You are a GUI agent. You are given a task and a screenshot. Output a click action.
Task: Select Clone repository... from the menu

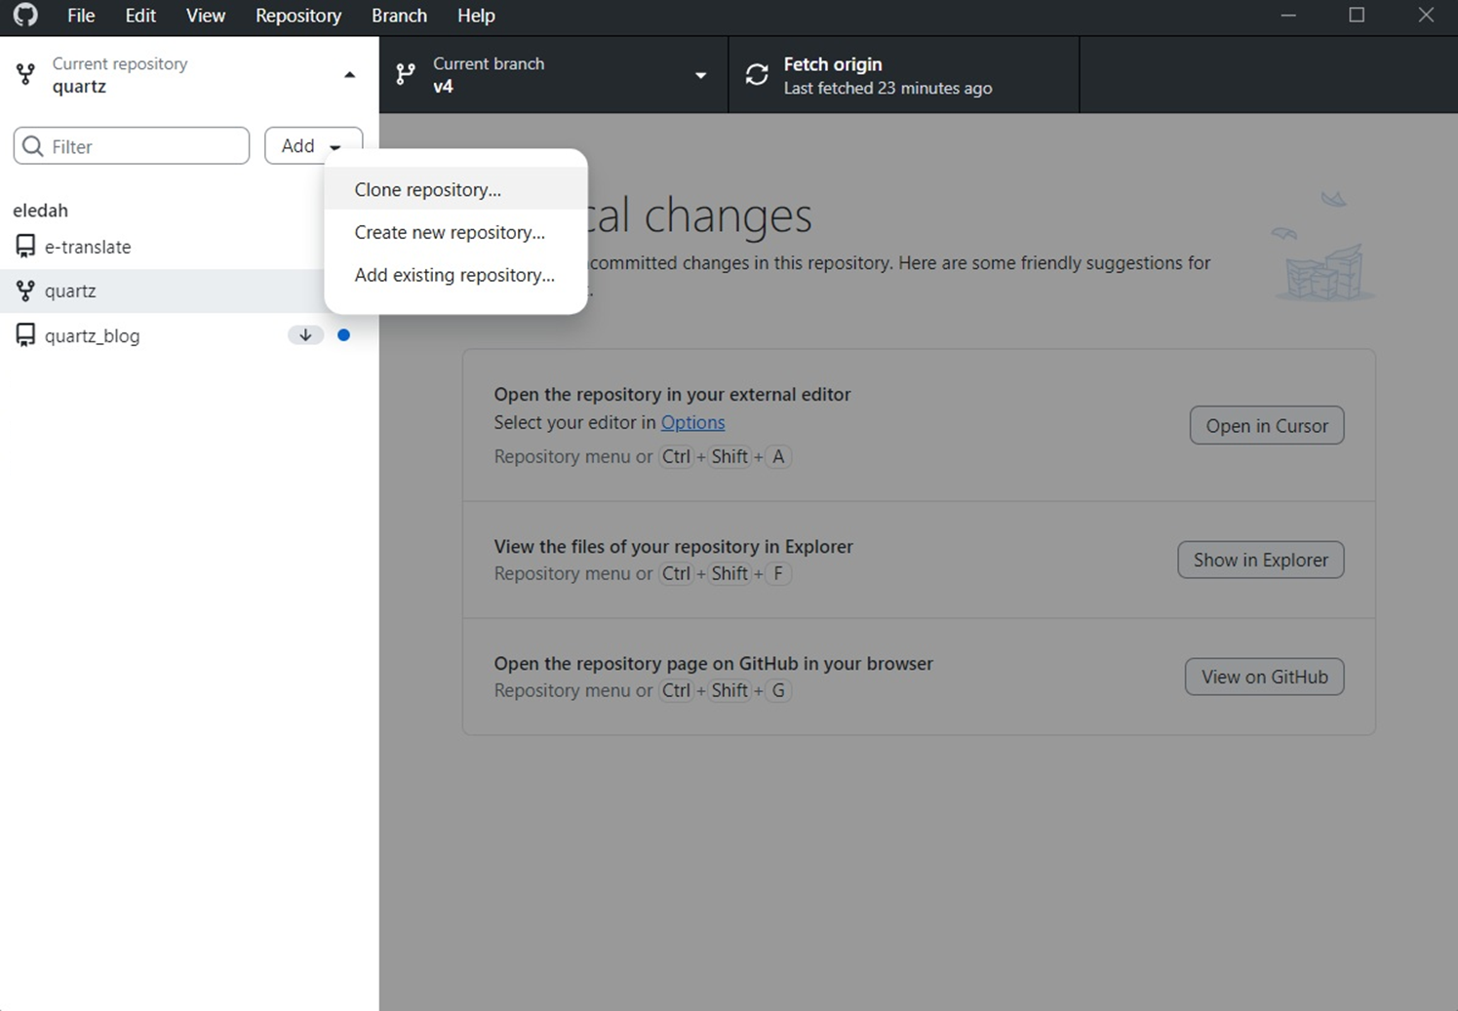coord(427,190)
